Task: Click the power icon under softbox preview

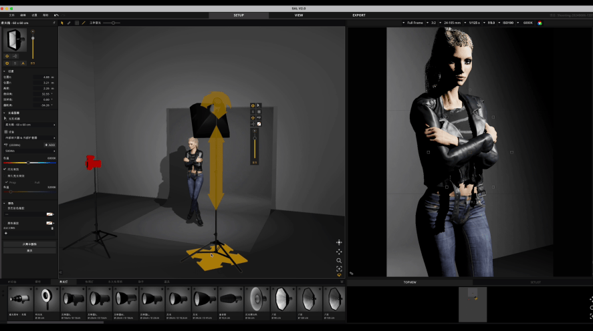Action: [7, 63]
